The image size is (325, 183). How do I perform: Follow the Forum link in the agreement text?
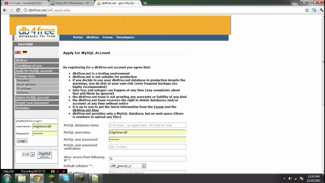coord(159,107)
